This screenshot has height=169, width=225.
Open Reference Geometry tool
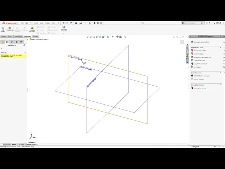(64, 29)
